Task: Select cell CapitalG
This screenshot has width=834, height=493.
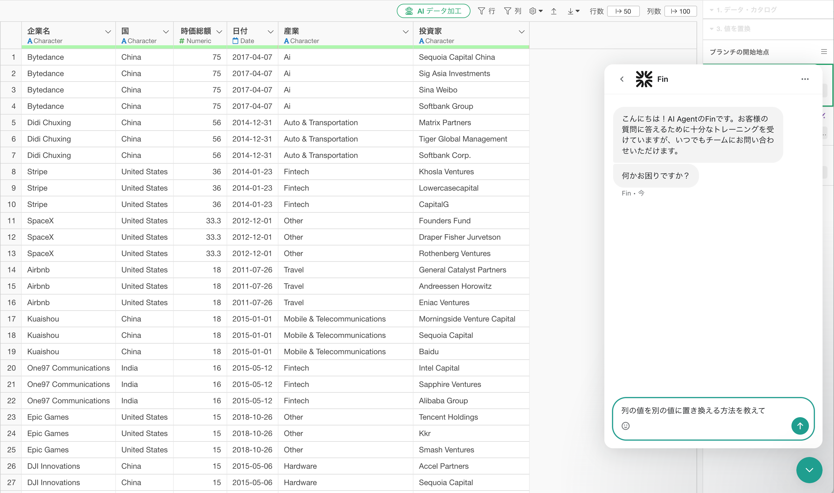Action: point(471,204)
